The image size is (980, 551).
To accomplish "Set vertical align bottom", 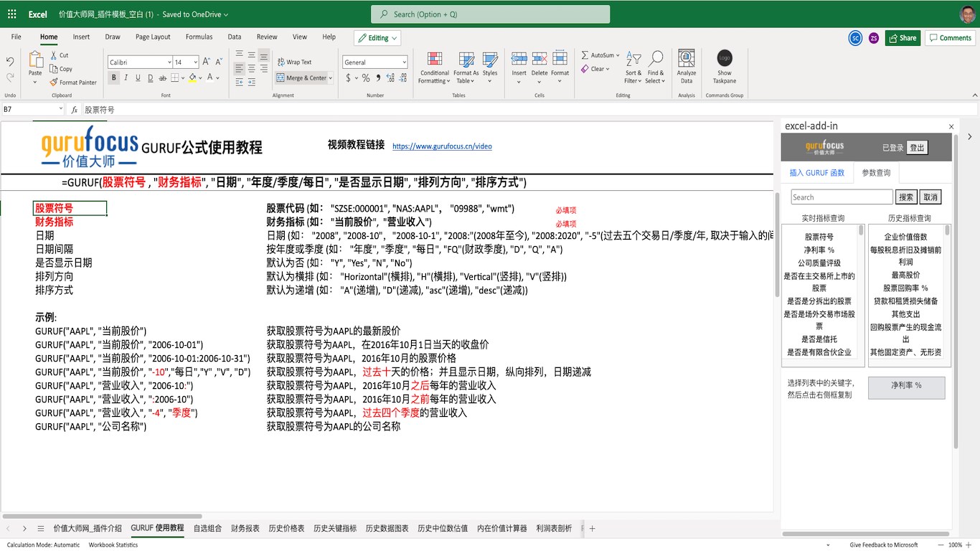I will pos(264,55).
